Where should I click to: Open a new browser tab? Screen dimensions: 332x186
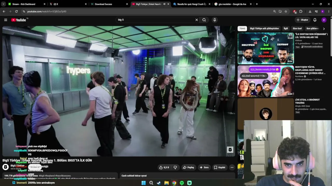(257, 4)
